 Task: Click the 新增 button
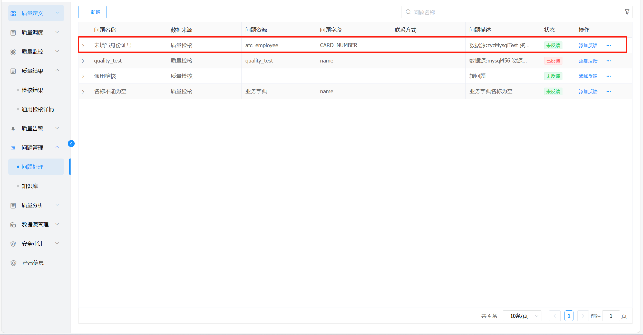click(92, 12)
